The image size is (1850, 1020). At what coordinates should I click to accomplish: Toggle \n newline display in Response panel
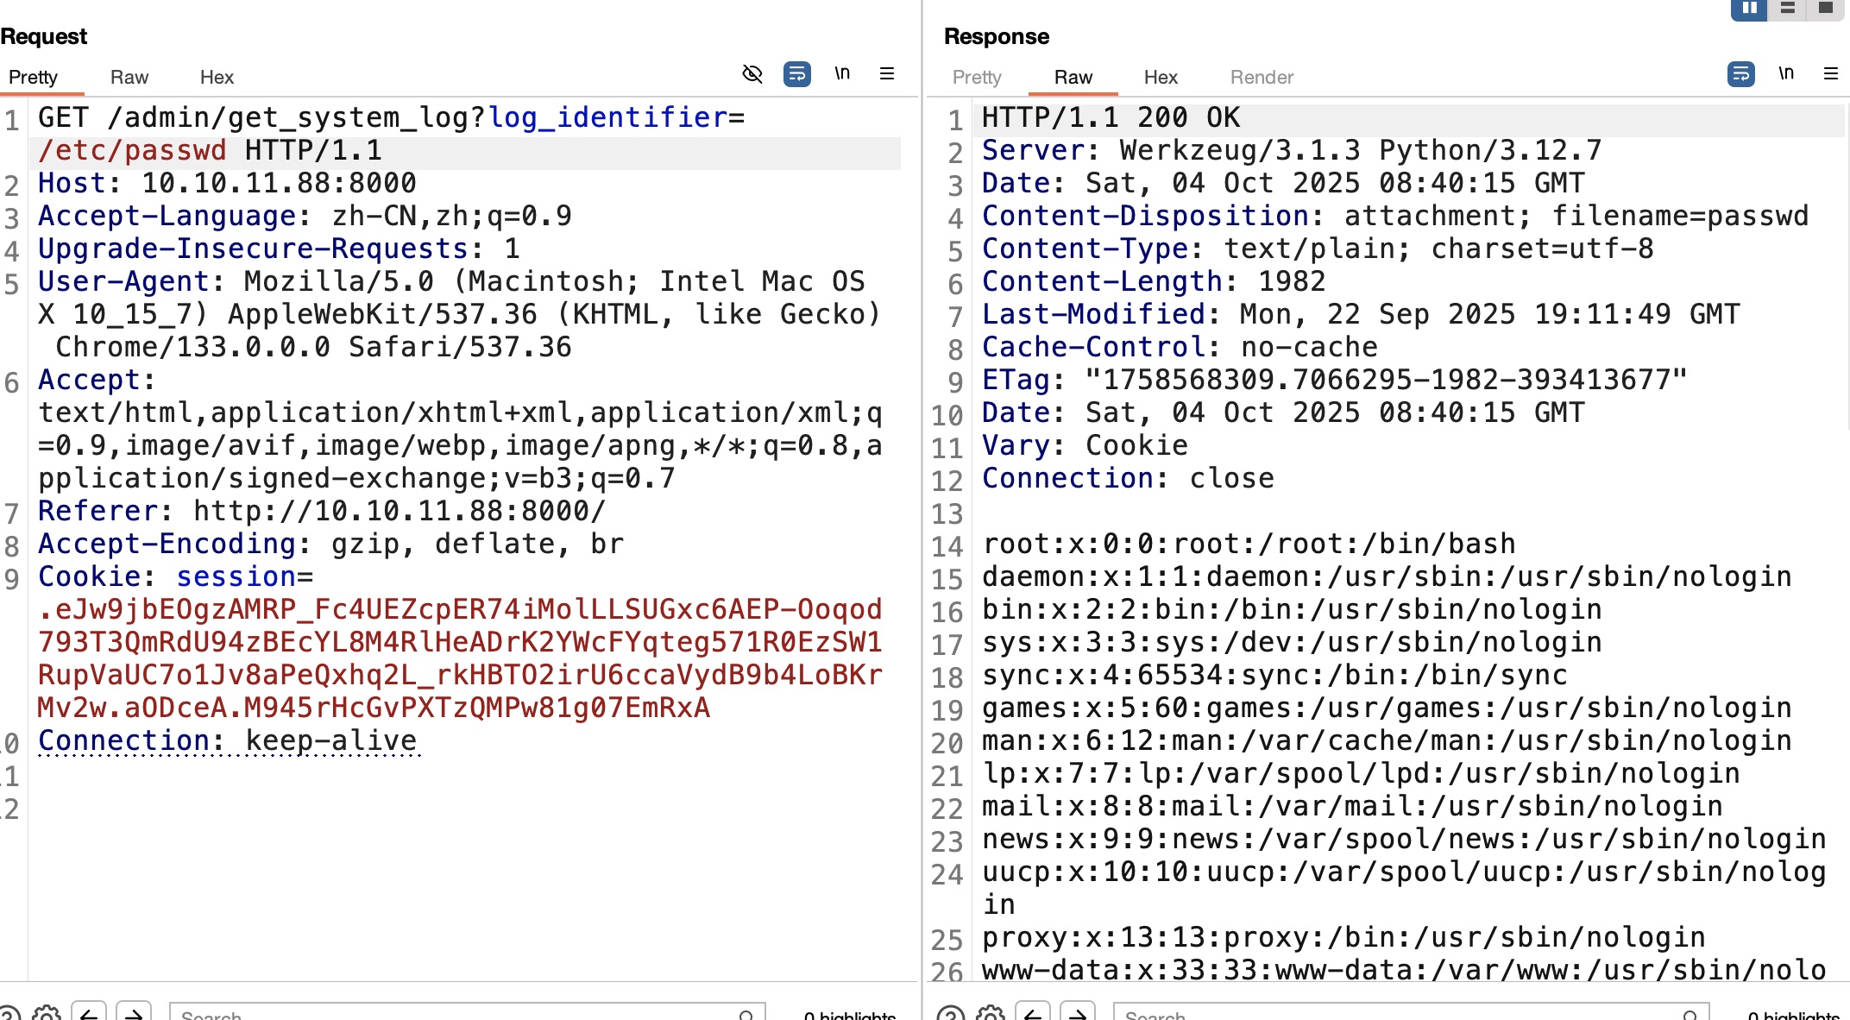click(x=1786, y=74)
